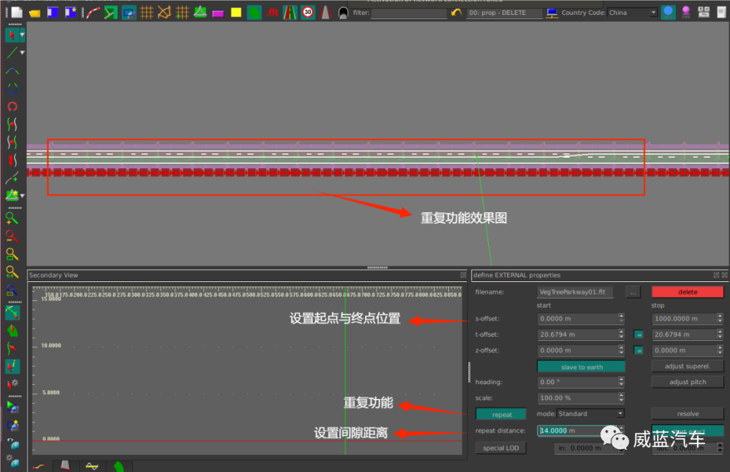Expand the line tool dropdown arrow
Image resolution: width=730 pixels, height=472 pixels.
click(x=22, y=53)
